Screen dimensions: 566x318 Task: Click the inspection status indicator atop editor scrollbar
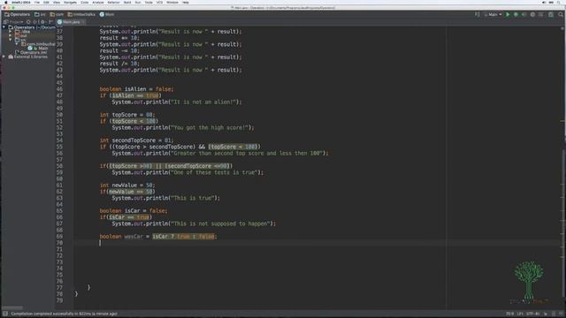coord(562,27)
